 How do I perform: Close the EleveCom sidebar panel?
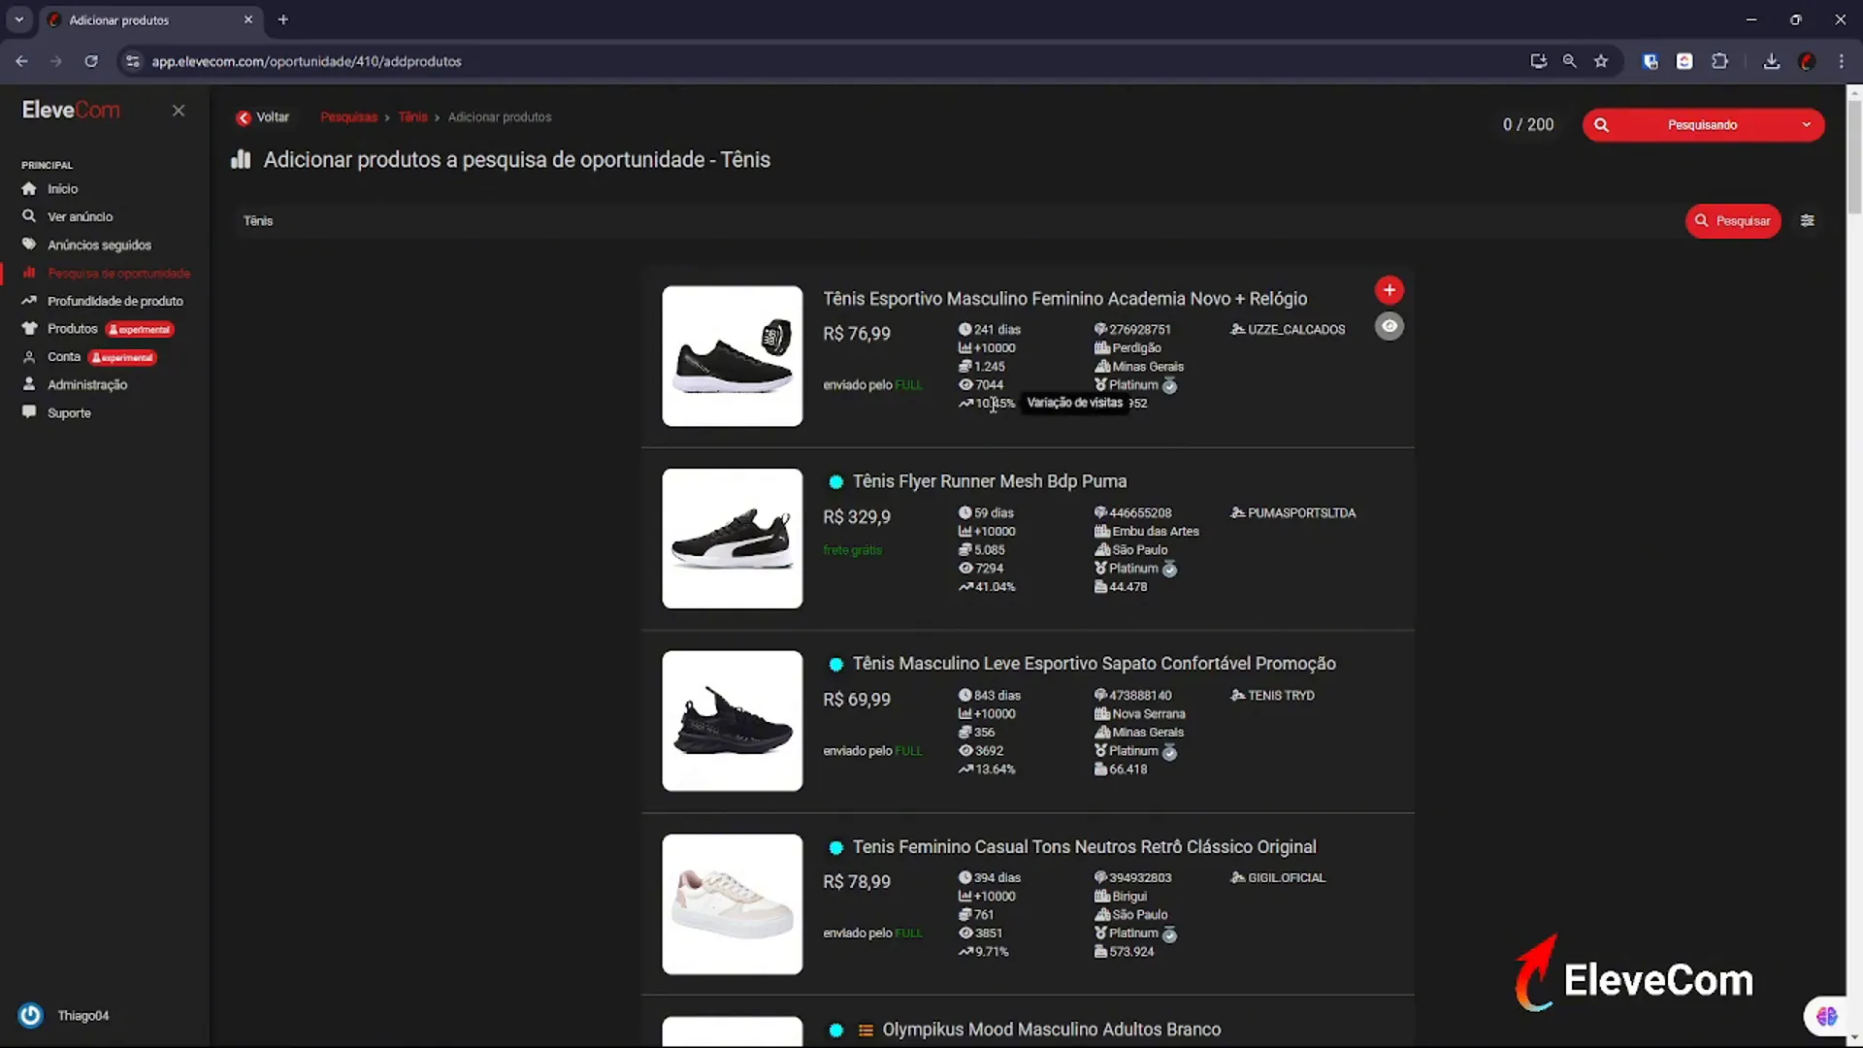[x=179, y=111]
